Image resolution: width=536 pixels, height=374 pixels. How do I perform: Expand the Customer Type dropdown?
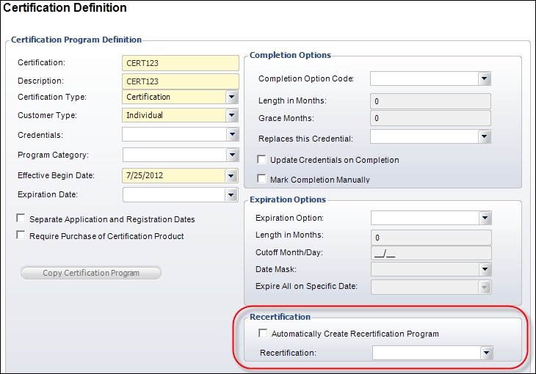click(232, 115)
